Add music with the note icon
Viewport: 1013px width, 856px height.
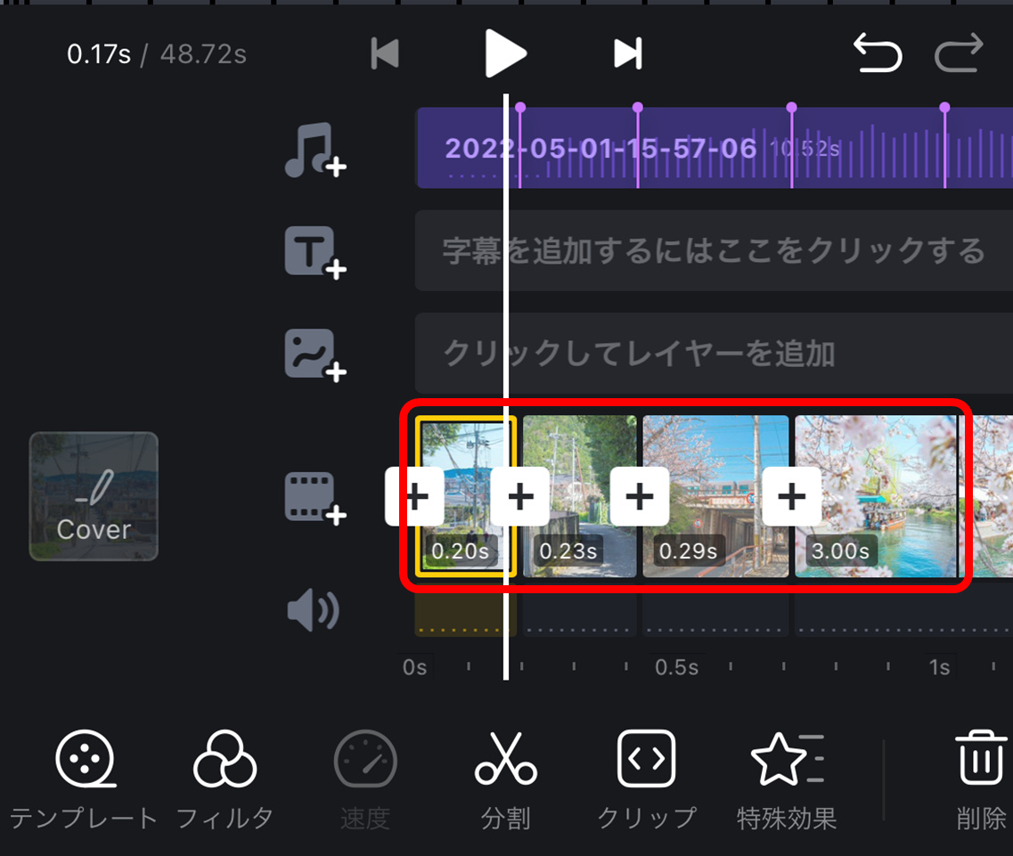(x=315, y=150)
